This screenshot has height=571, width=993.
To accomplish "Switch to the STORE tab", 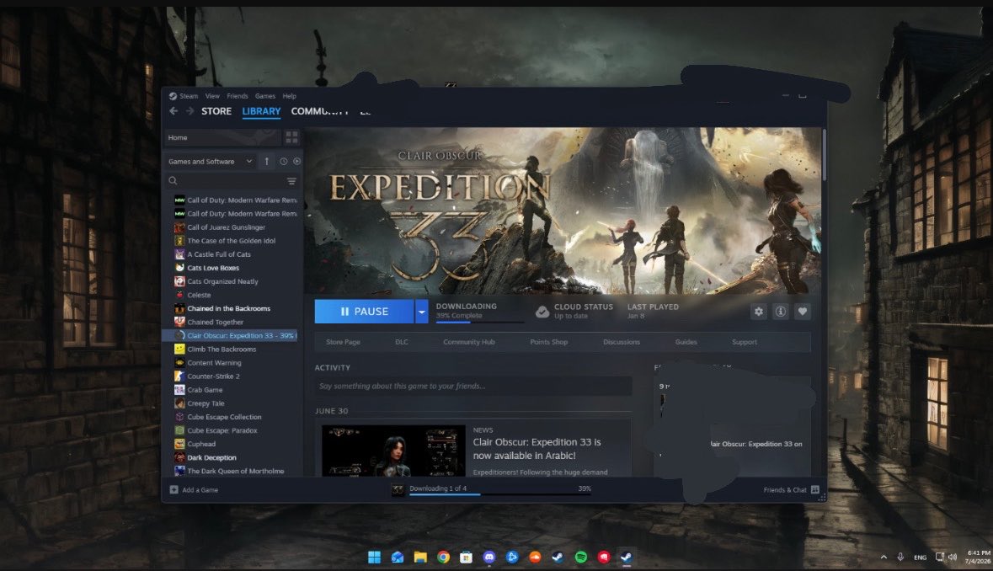I will click(216, 111).
